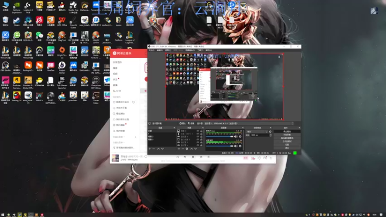Click Studio Mode button in OBS Controls
This screenshot has width=386, height=217.
(287, 141)
